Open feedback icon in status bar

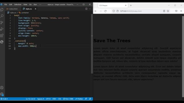pyautogui.click(x=86, y=99)
